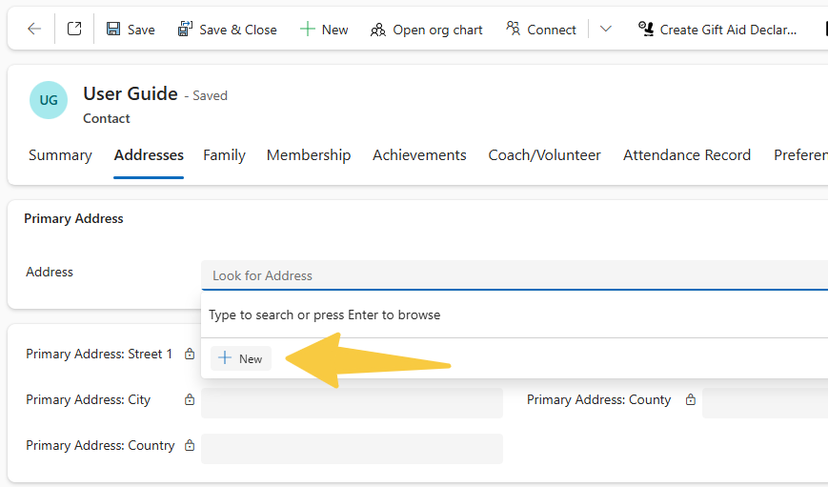Open the org chart
Viewport: 828px width, 487px height.
point(426,30)
